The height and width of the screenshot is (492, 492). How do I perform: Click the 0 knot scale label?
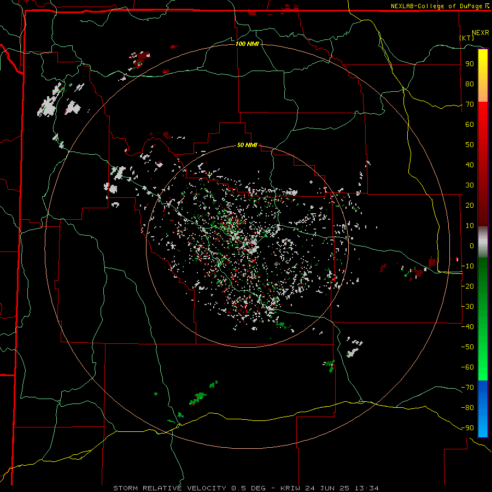pos(472,246)
